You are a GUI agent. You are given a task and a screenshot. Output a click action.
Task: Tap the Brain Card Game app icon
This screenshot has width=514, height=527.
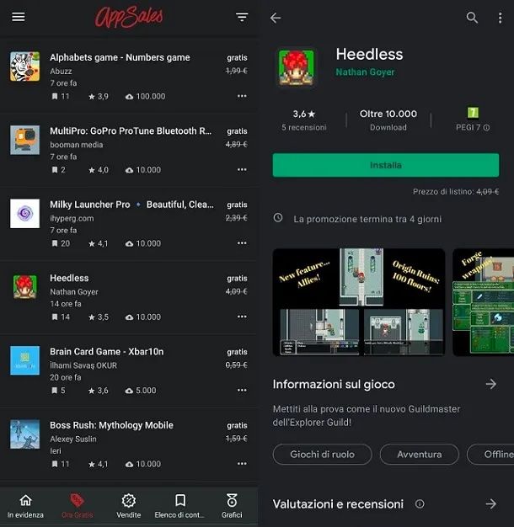pyautogui.click(x=24, y=360)
